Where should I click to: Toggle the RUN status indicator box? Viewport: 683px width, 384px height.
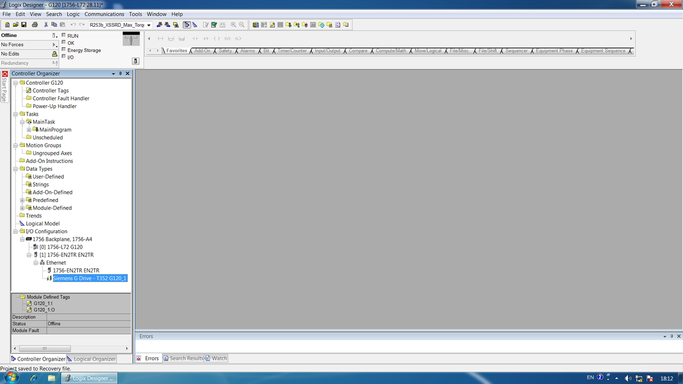point(64,36)
